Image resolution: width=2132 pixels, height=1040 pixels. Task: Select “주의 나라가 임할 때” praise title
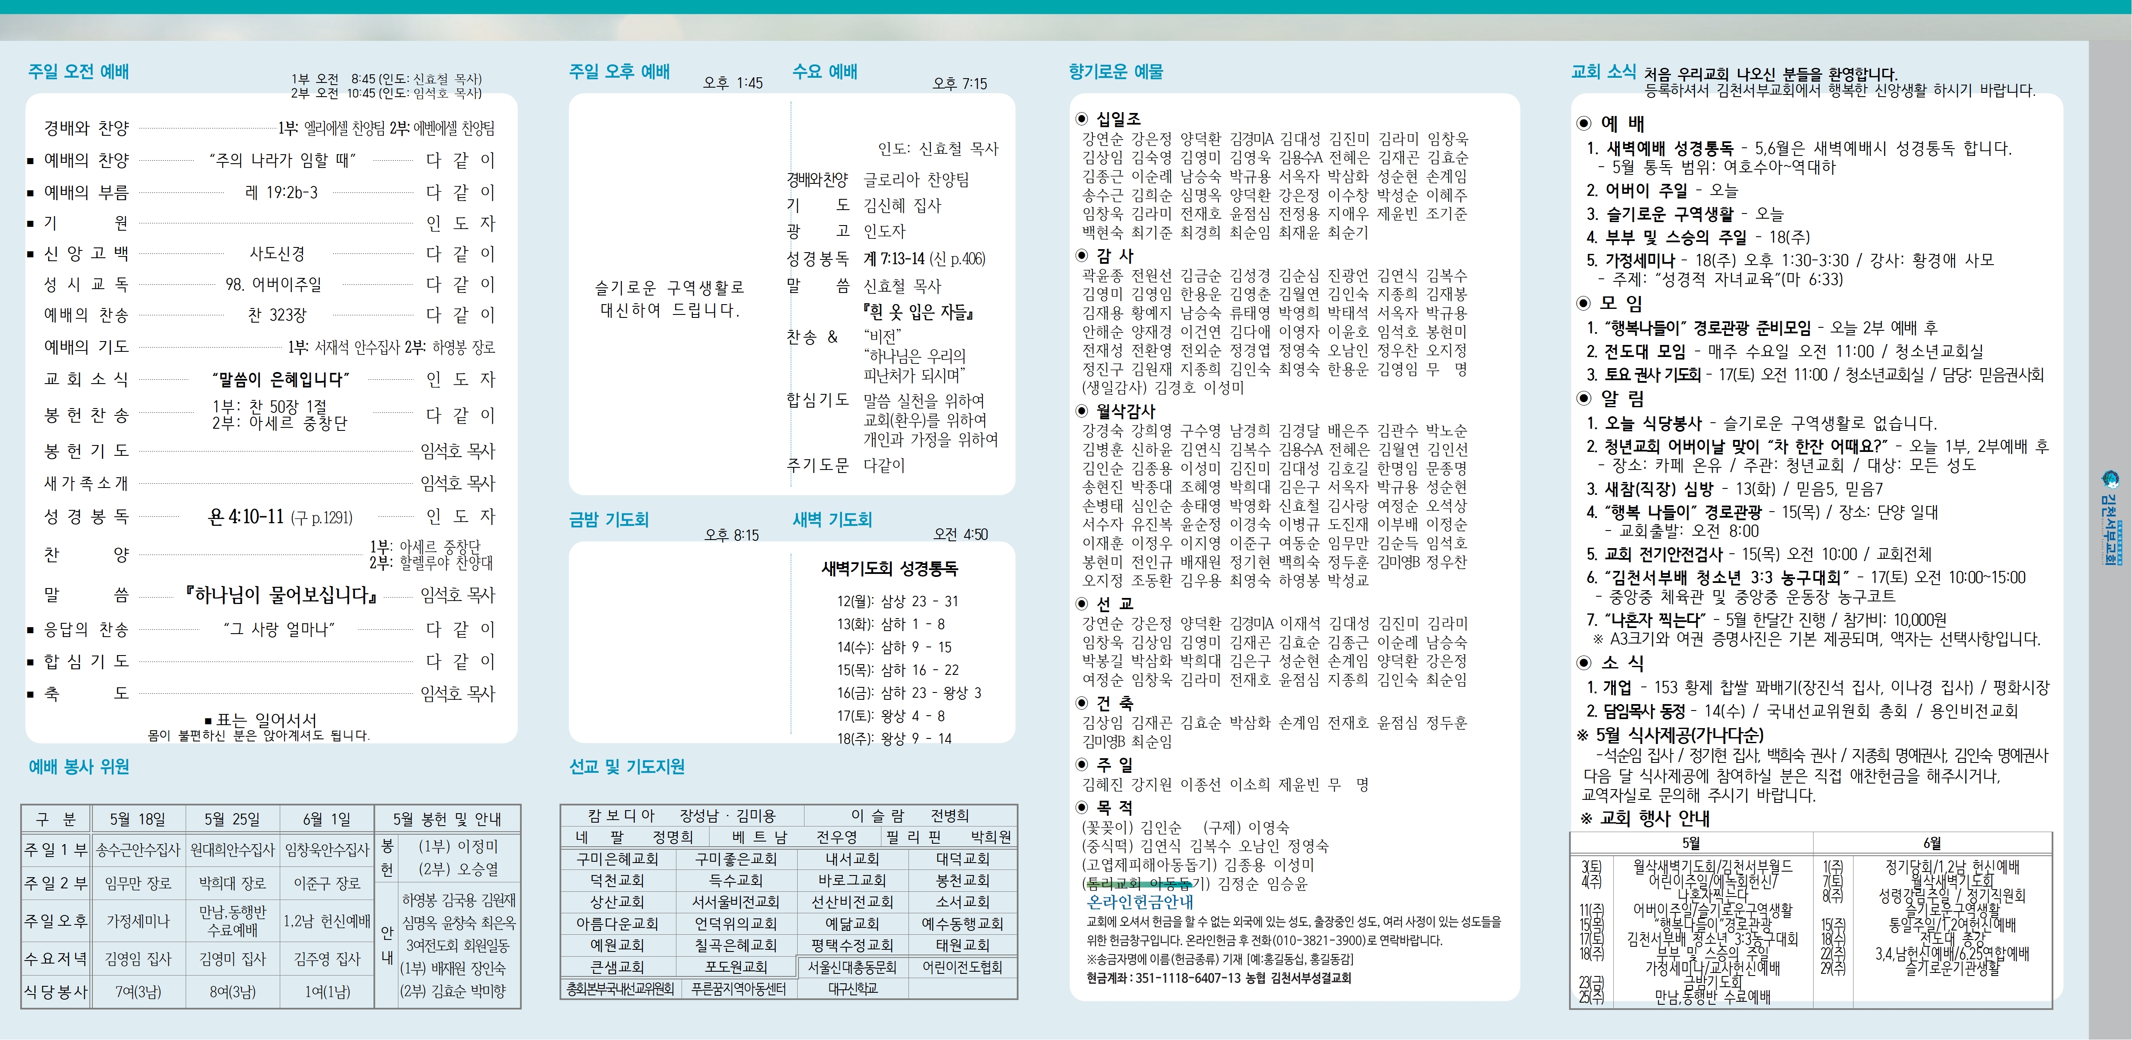[282, 161]
